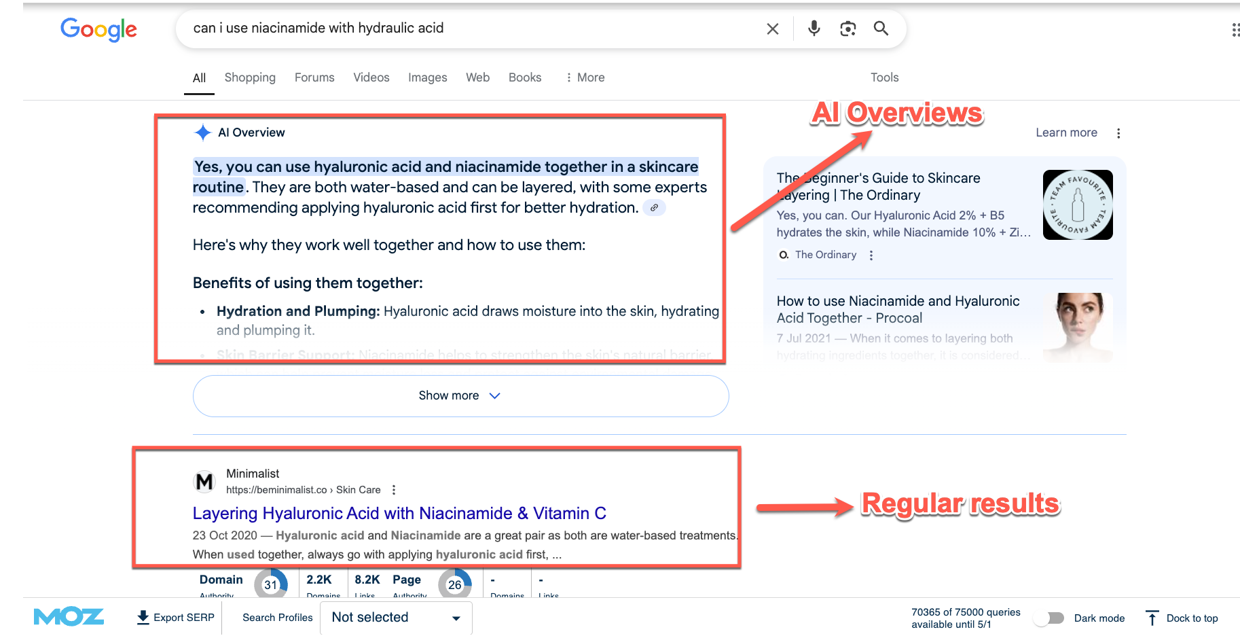Open three-dot menu next to The Ordinary

click(x=871, y=255)
